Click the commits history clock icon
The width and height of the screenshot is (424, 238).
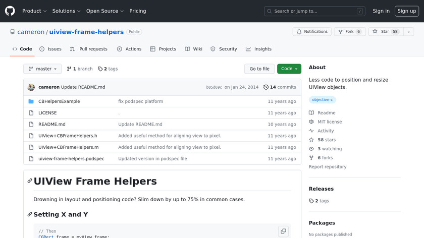[x=266, y=87]
